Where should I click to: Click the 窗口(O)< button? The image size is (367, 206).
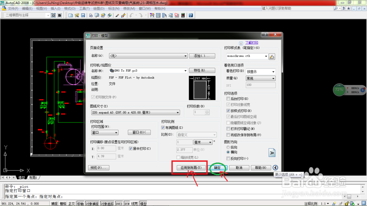(139, 132)
